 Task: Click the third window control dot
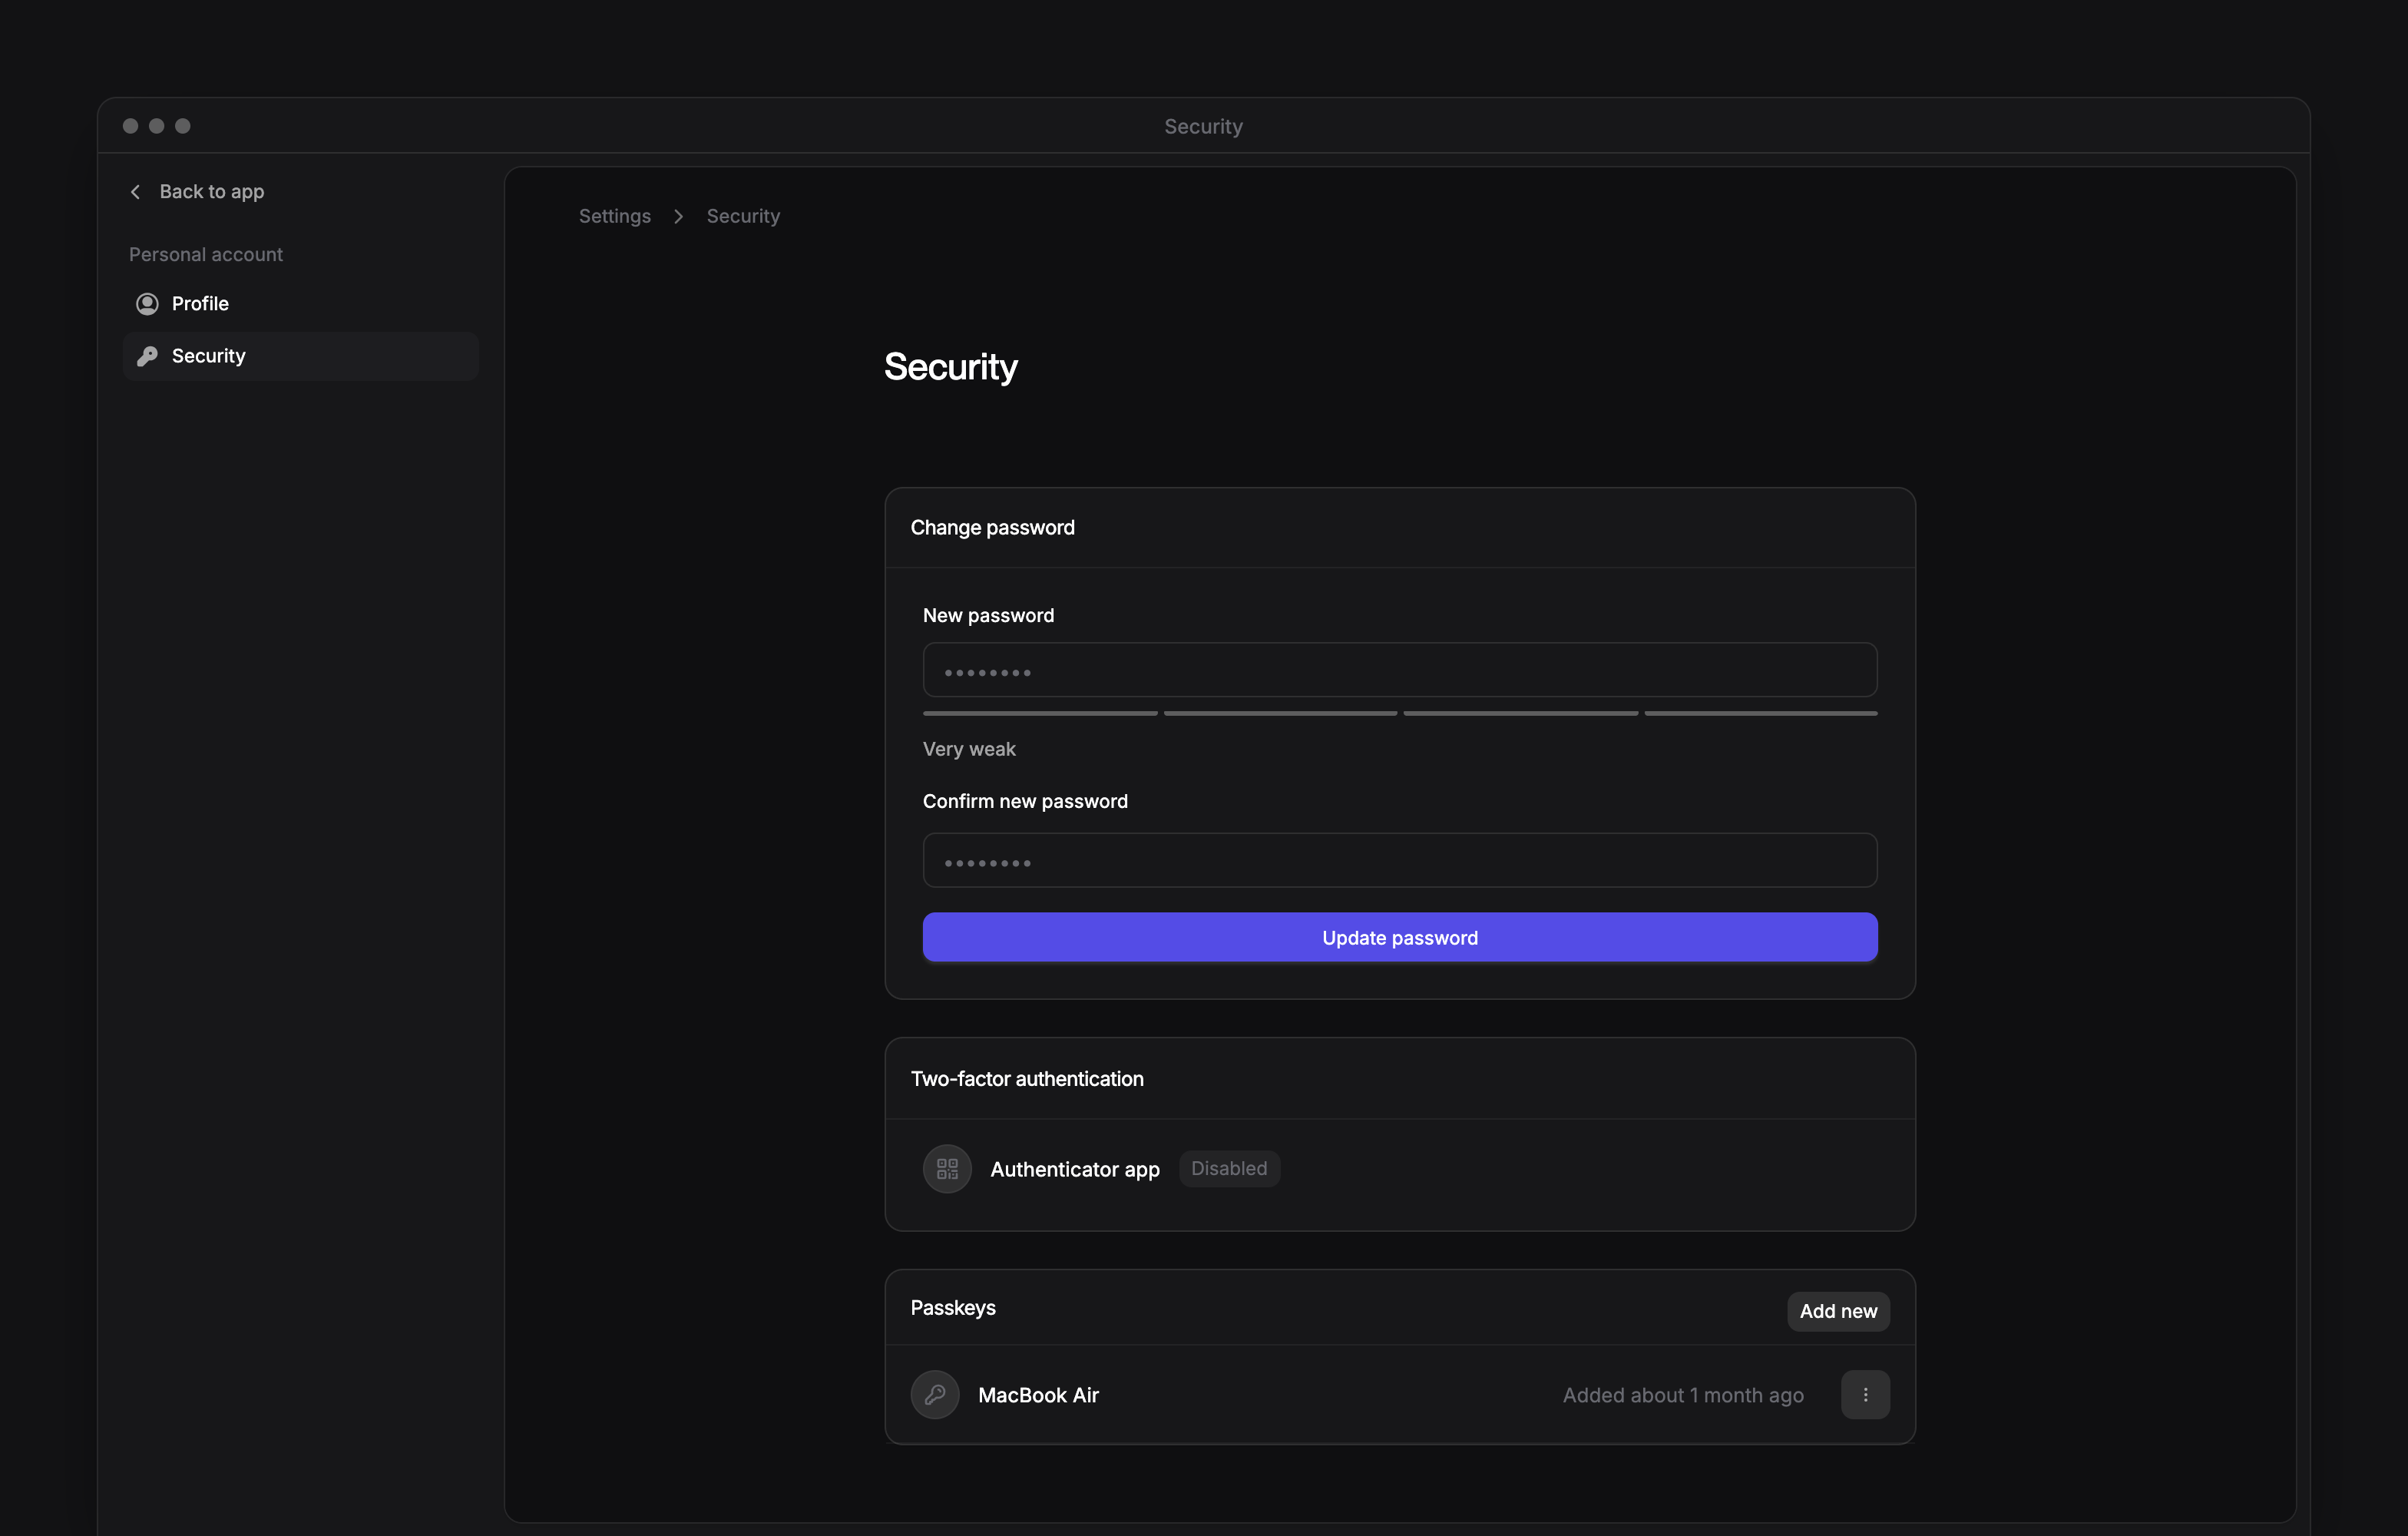tap(183, 126)
